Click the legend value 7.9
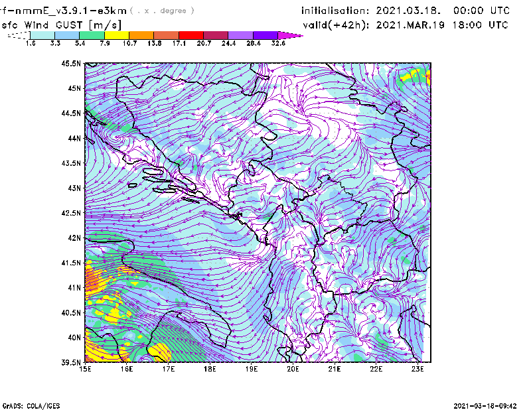This screenshot has height=410, width=531. (x=105, y=43)
